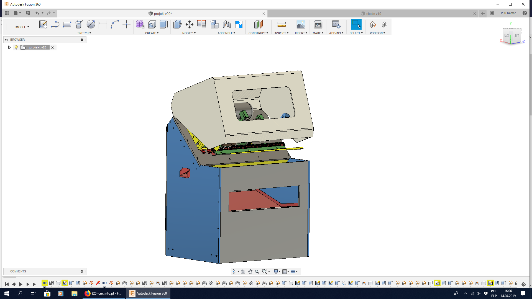Click the Sketch tool icon

(x=43, y=24)
